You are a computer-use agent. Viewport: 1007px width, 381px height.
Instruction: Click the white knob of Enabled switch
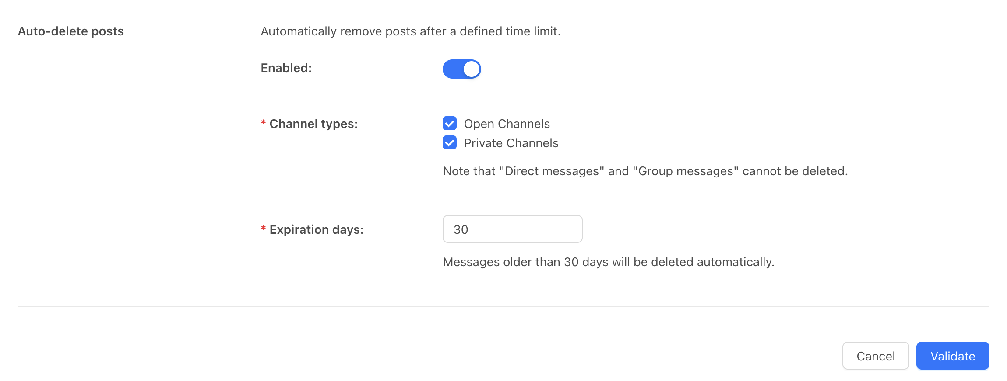pyautogui.click(x=472, y=69)
